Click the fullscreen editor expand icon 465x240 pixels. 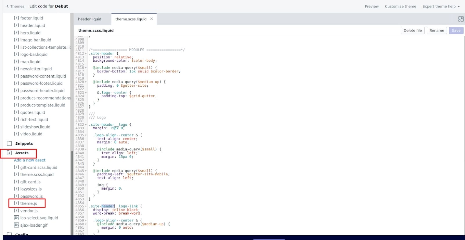(x=461, y=19)
